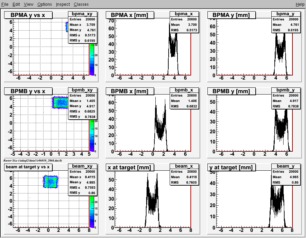306x238 pixels.
Task: Open the Inspect menu
Action: (x=63, y=4)
